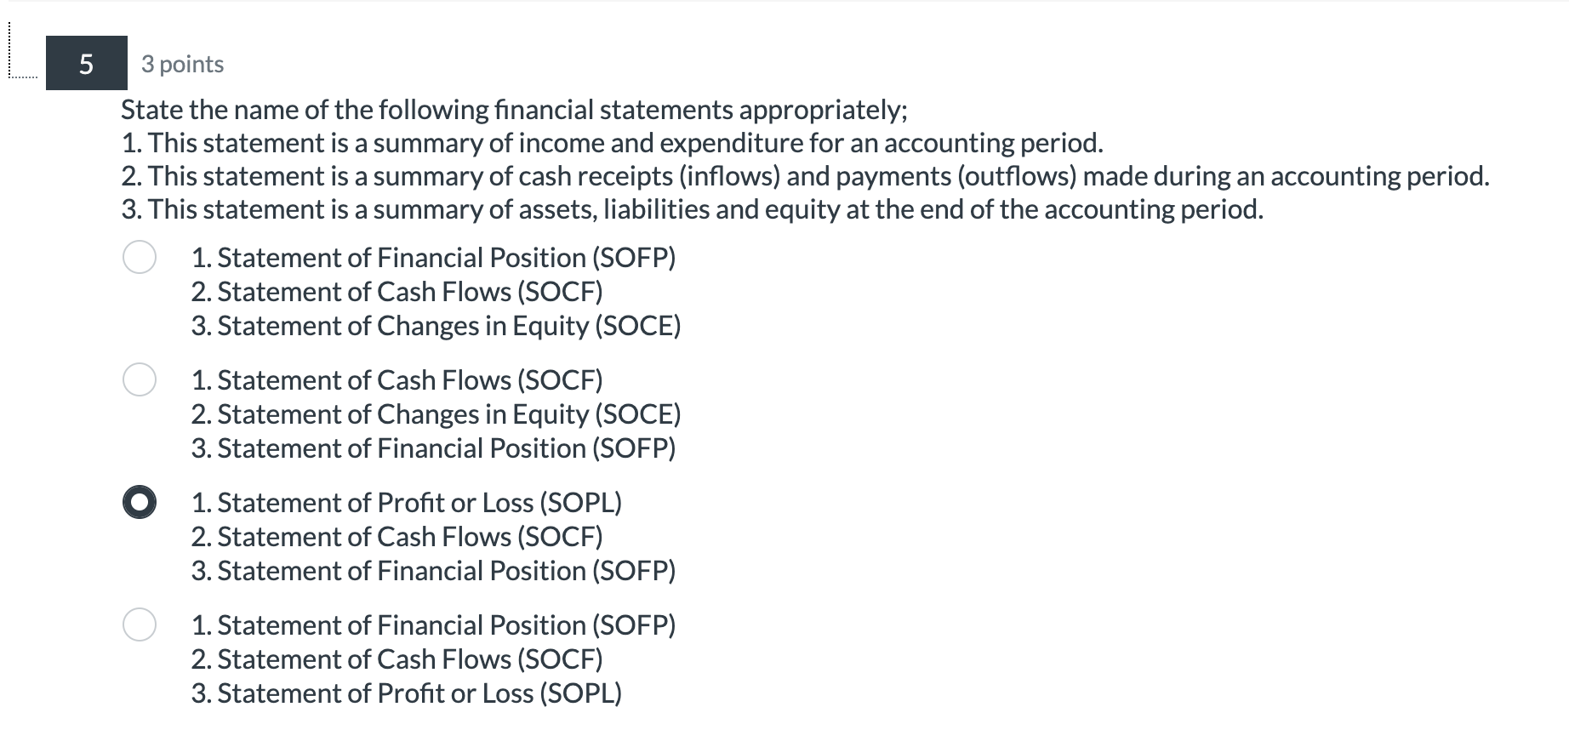Select the last radio option ending with SOPL

coord(140,625)
